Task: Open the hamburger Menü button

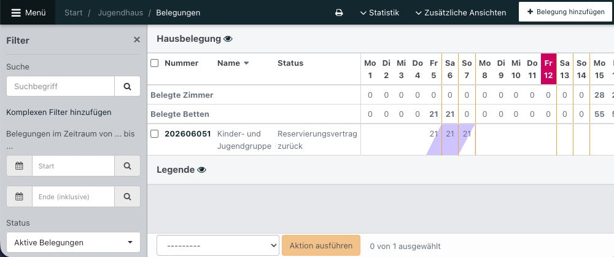Action: pos(28,12)
